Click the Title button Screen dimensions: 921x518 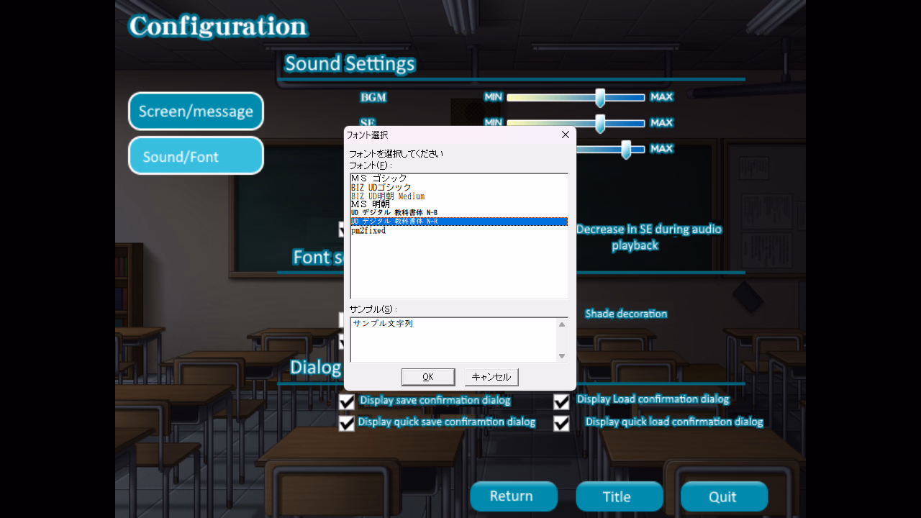tap(620, 496)
